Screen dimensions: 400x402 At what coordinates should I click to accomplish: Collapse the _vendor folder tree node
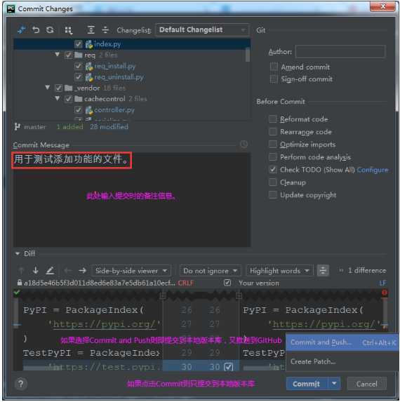click(x=48, y=88)
